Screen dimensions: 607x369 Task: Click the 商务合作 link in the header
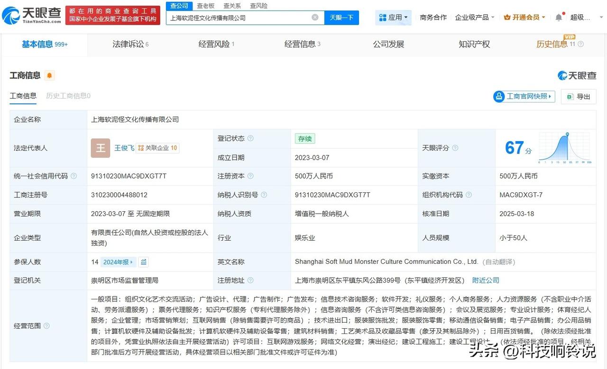click(433, 18)
